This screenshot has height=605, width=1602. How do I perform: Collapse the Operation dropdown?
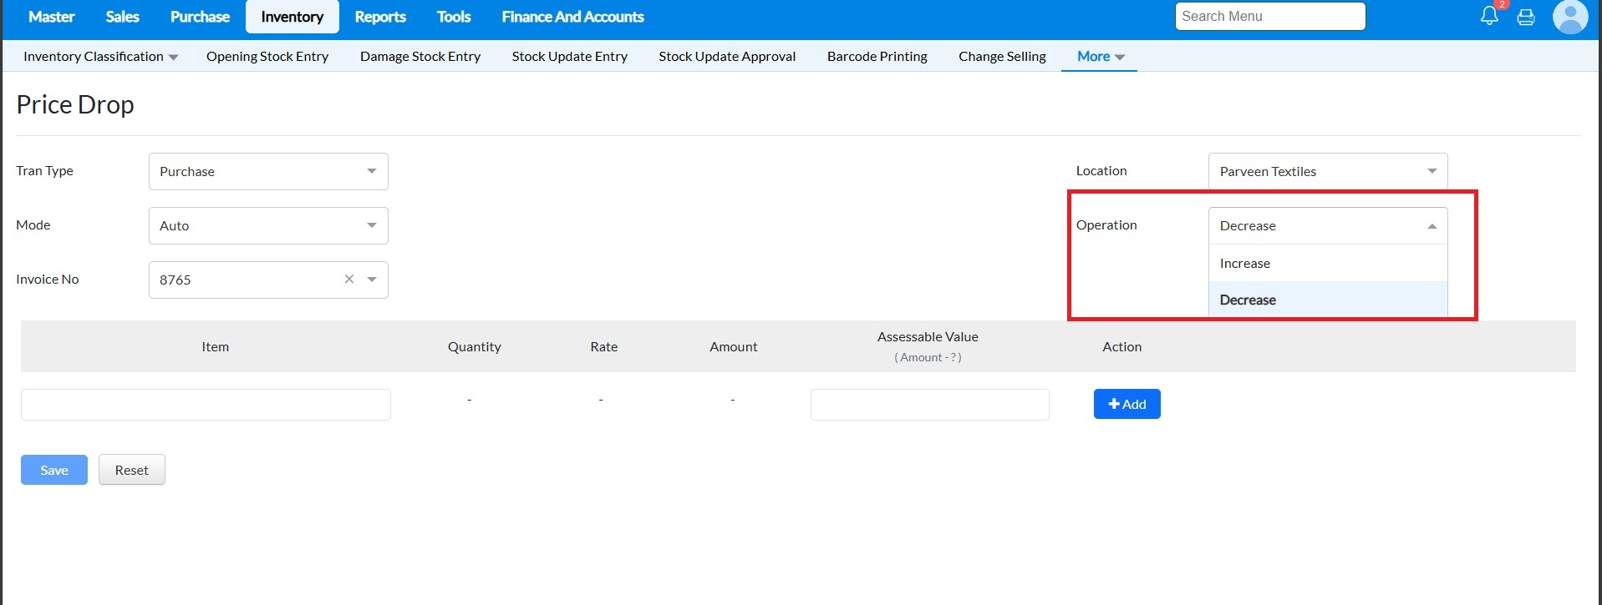click(x=1432, y=226)
